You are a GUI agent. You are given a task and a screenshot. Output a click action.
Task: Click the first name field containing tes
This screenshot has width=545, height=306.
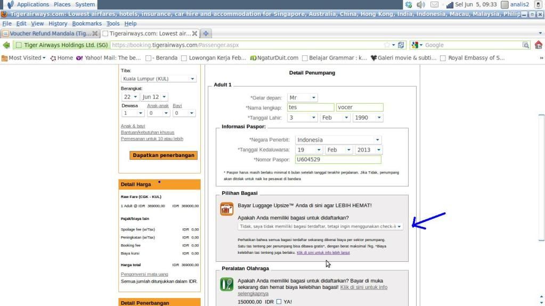311,107
